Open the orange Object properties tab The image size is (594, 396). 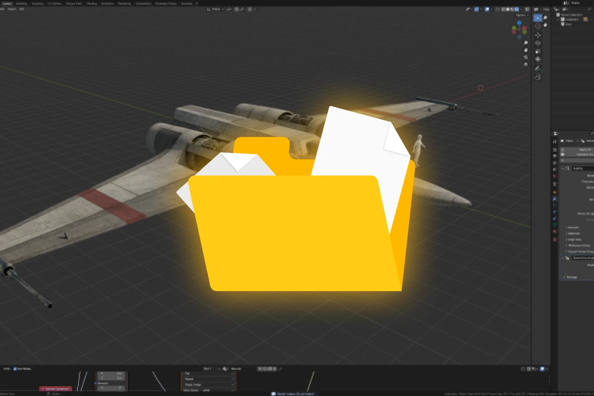(x=555, y=192)
